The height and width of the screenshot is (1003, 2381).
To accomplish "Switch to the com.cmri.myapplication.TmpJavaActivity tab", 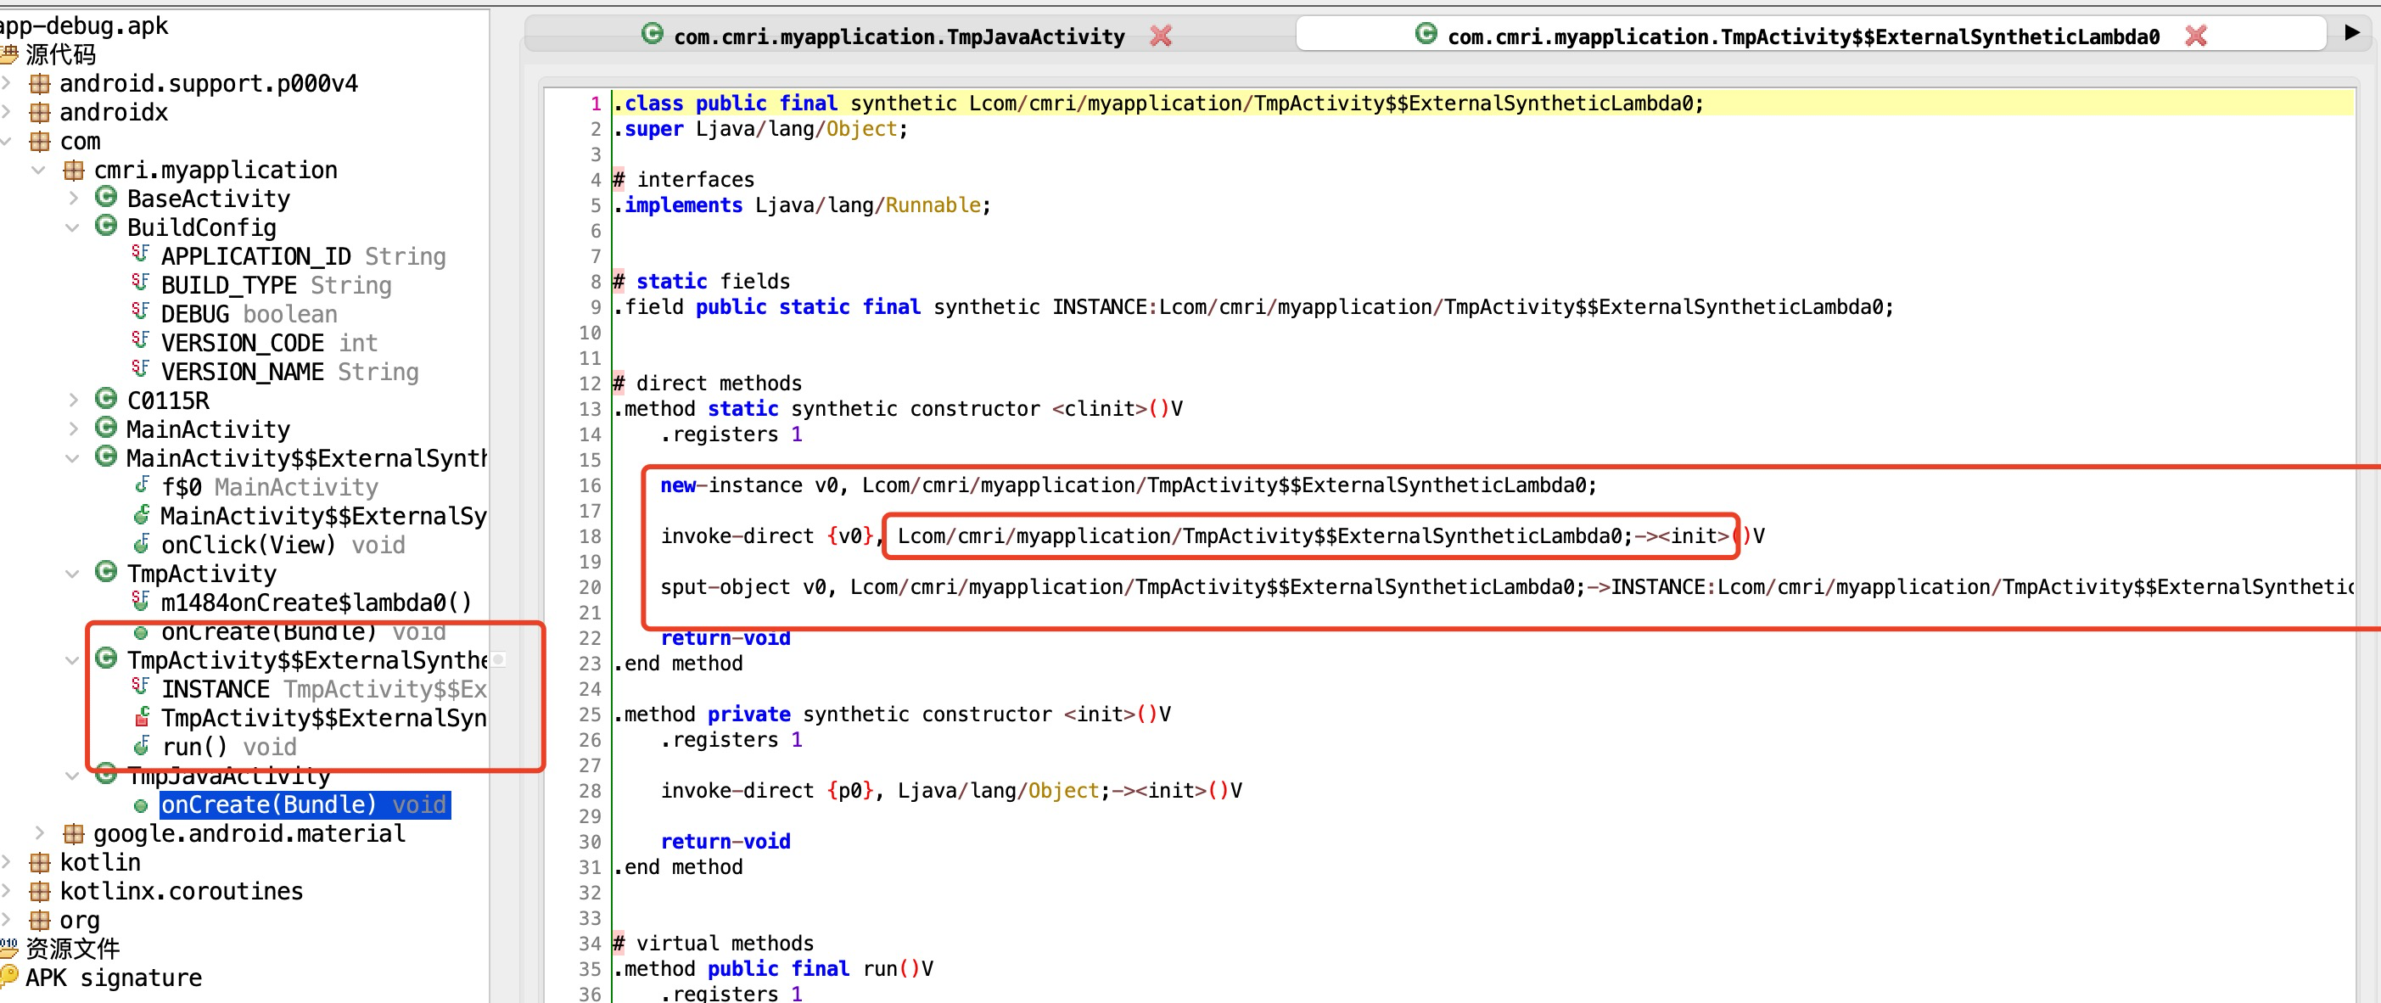I will click(899, 36).
